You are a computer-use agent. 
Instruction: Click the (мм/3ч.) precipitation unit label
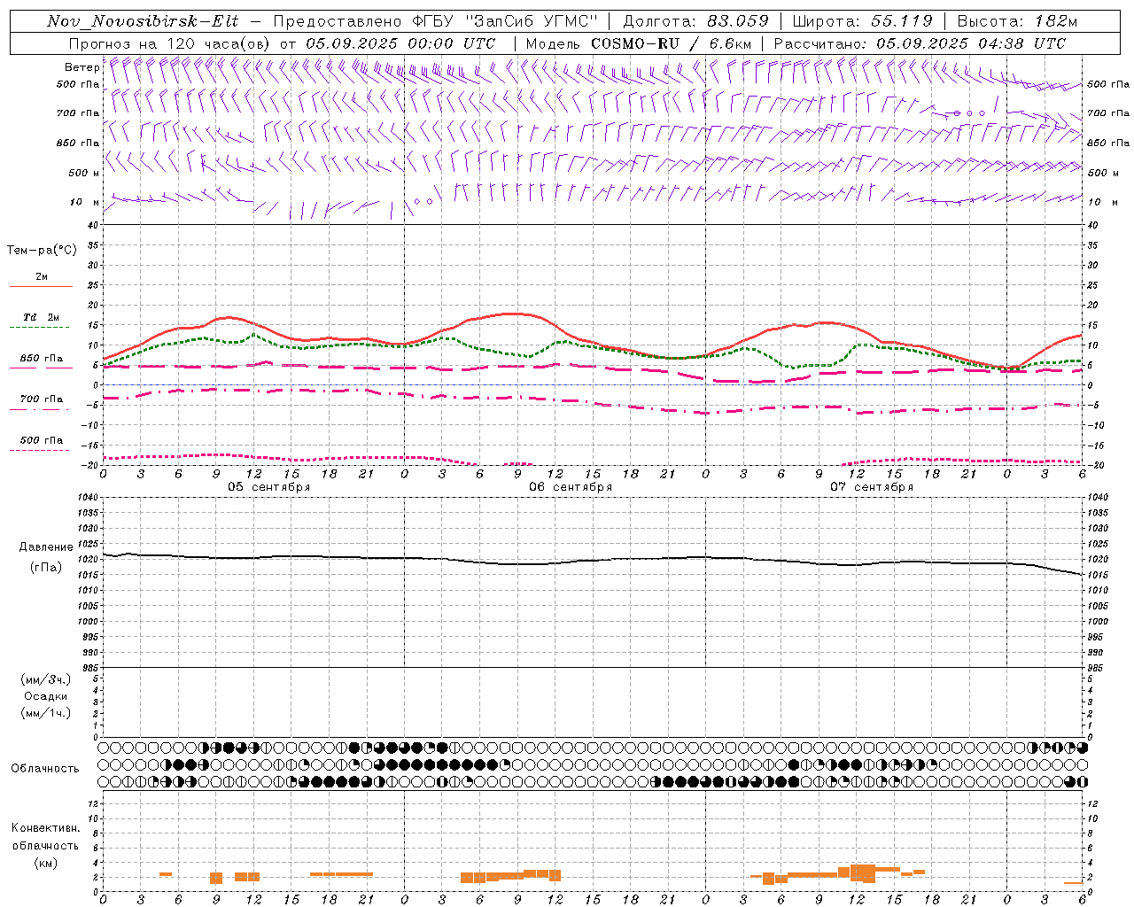coord(46,679)
